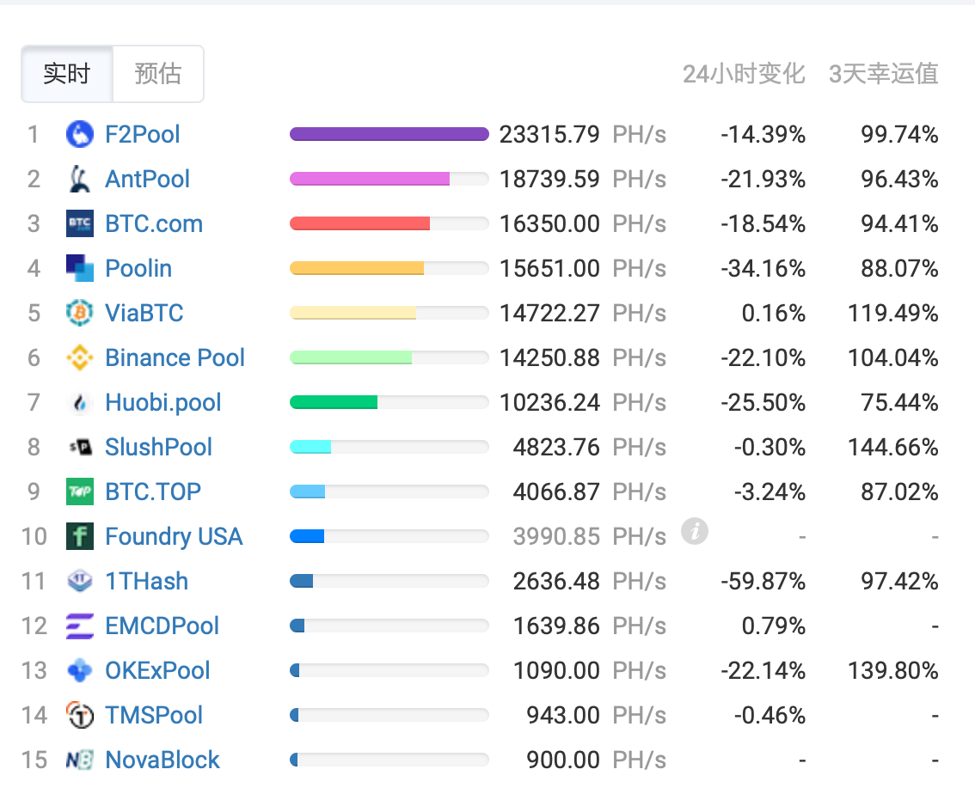Click the purple F2Pool hashrate bar

389,134
